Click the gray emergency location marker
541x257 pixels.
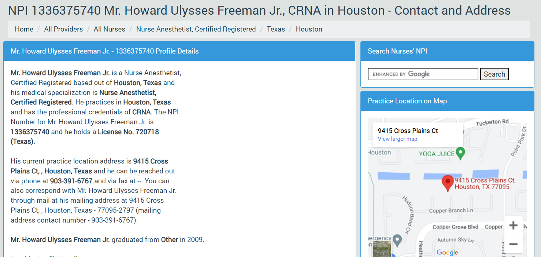397,241
